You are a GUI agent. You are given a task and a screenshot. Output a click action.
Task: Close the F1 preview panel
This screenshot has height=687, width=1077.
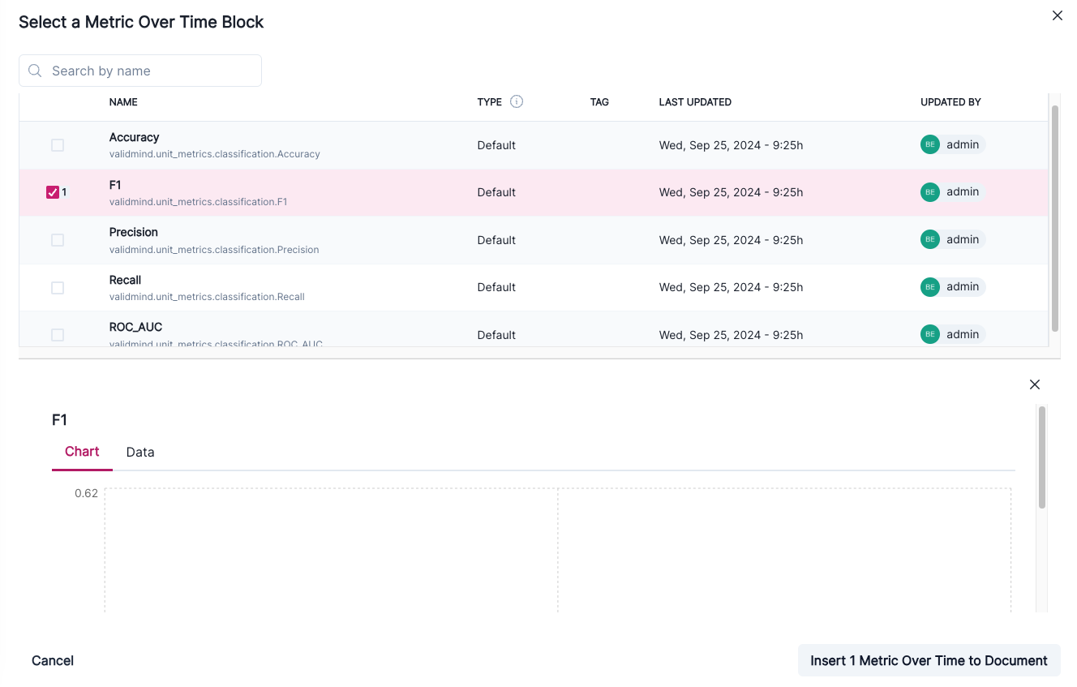1034,384
